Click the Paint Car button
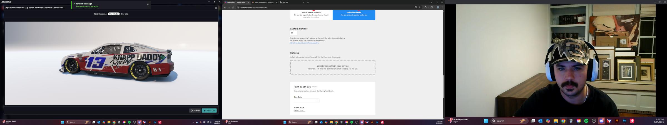 [x=209, y=111]
